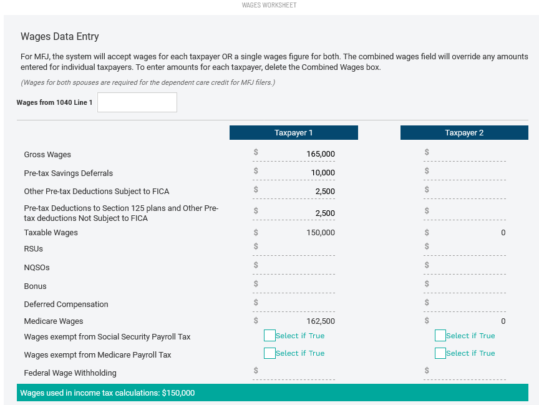
Task: Check Social Security exemption for Taxpayer 2
Action: click(x=440, y=335)
